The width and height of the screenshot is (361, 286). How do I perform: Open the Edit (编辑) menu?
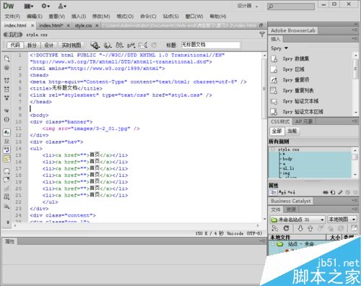[x=35, y=17]
